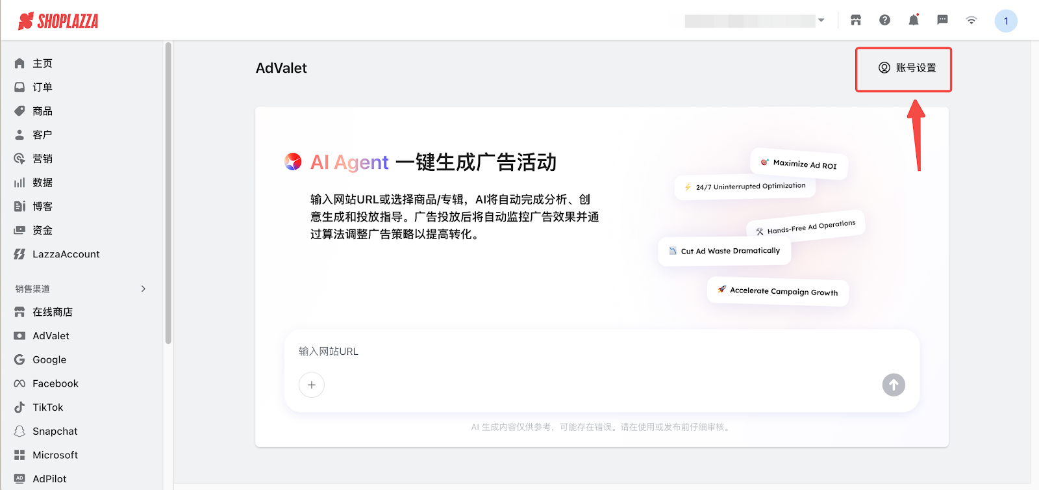The height and width of the screenshot is (490, 1039).
Task: Open notifications bell icon
Action: coord(914,20)
